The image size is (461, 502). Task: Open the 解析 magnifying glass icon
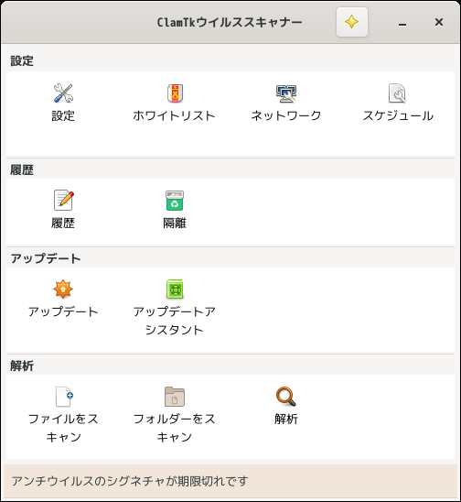pyautogui.click(x=285, y=397)
